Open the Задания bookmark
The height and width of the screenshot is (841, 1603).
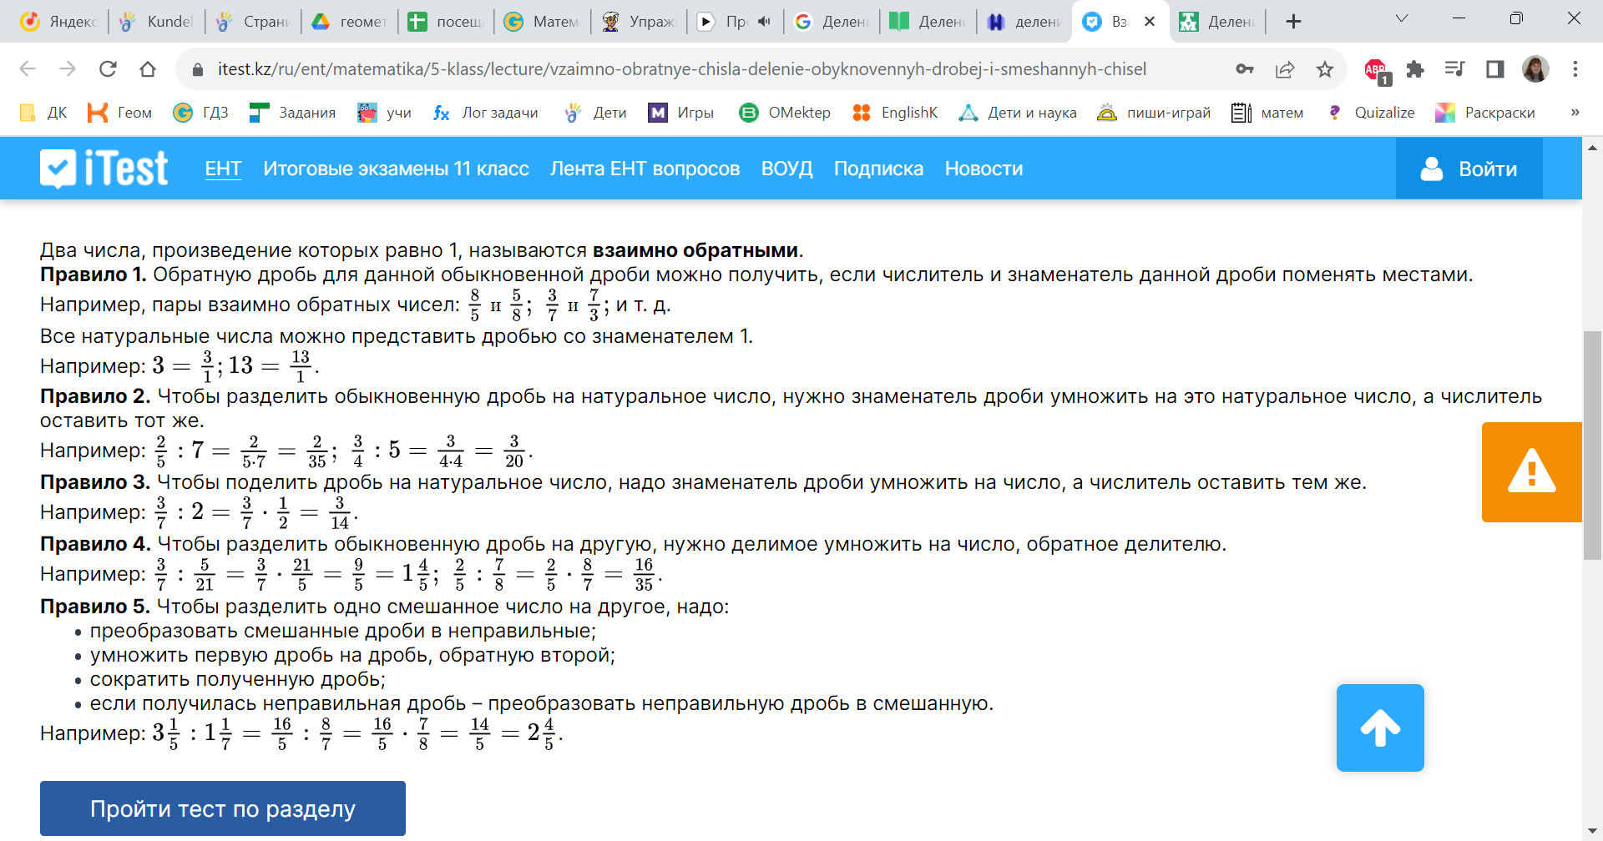click(292, 113)
